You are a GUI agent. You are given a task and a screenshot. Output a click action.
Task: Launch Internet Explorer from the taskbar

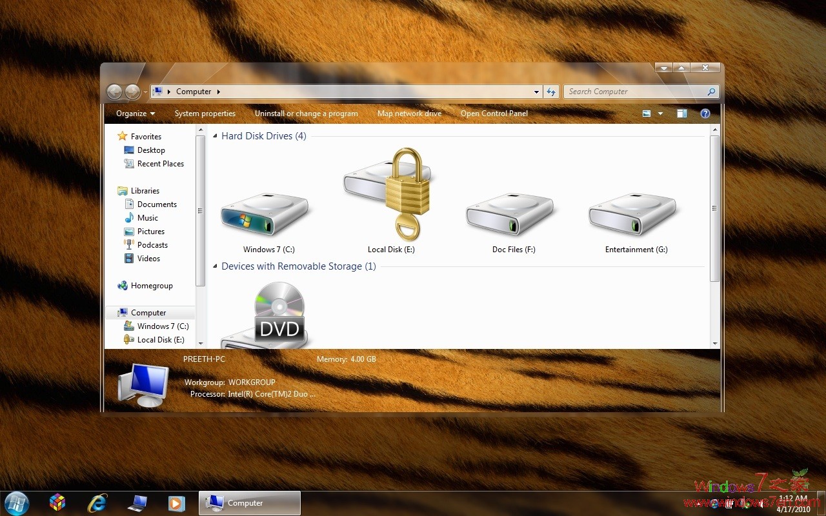coord(97,502)
